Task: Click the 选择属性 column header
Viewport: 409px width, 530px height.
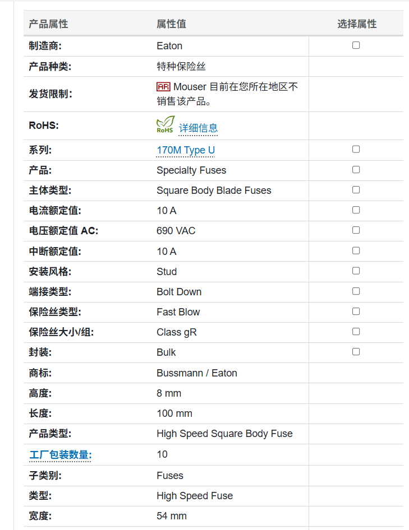Action: click(357, 24)
